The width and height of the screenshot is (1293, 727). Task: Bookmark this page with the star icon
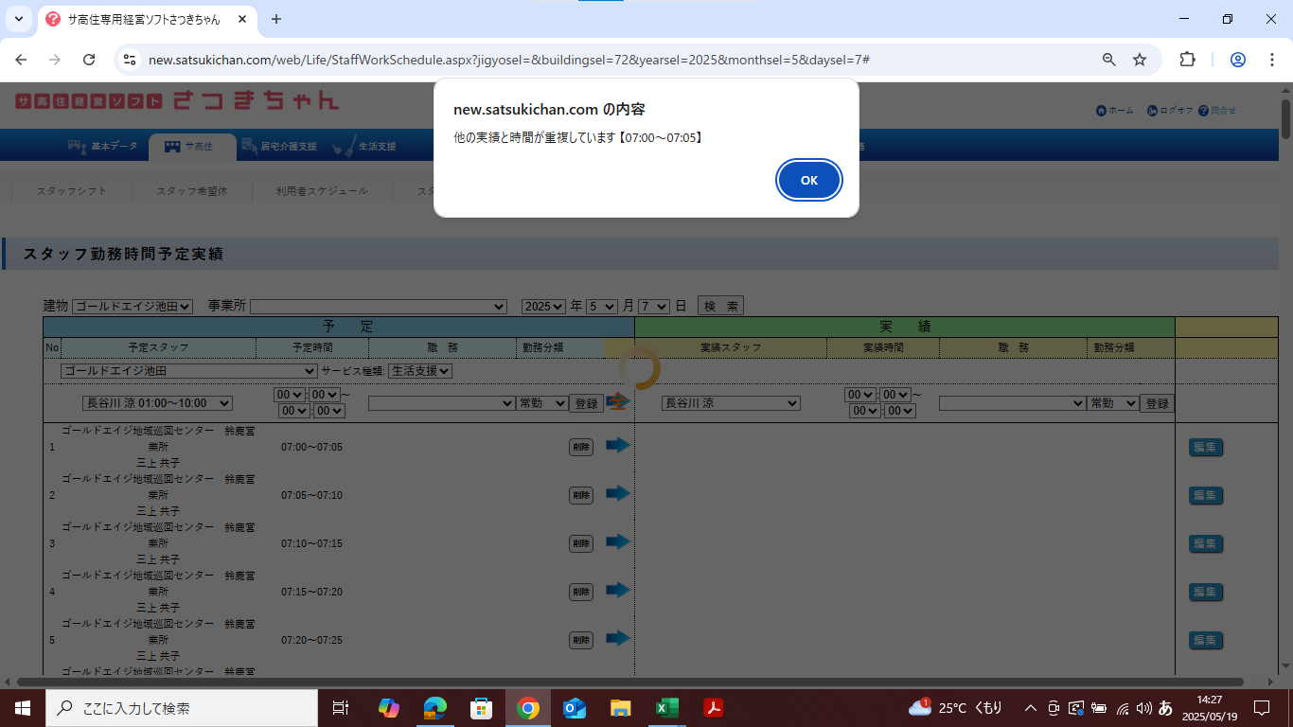click(x=1140, y=60)
